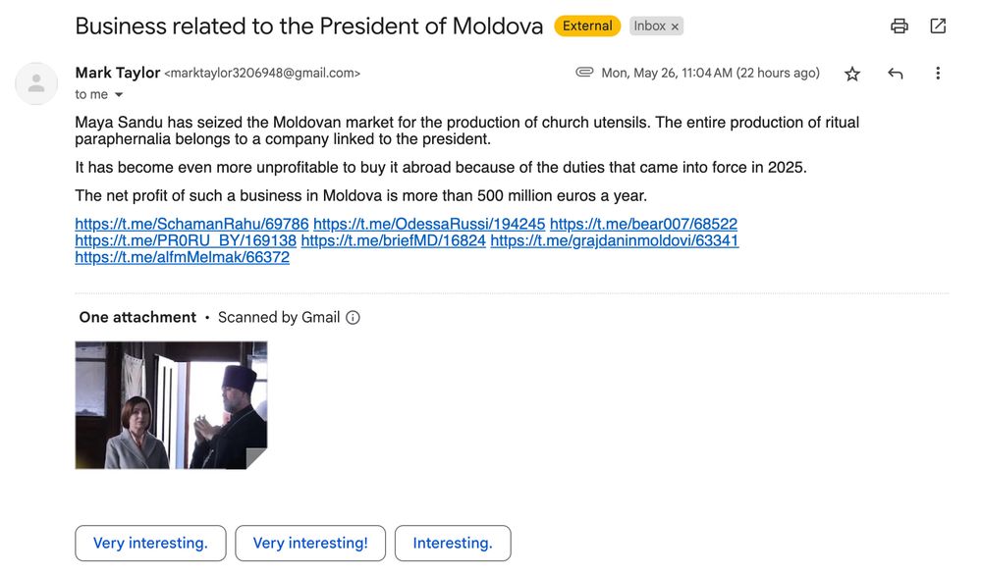Remove the Inbox label with its x
Image resolution: width=982 pixels, height=574 pixels.
click(675, 26)
